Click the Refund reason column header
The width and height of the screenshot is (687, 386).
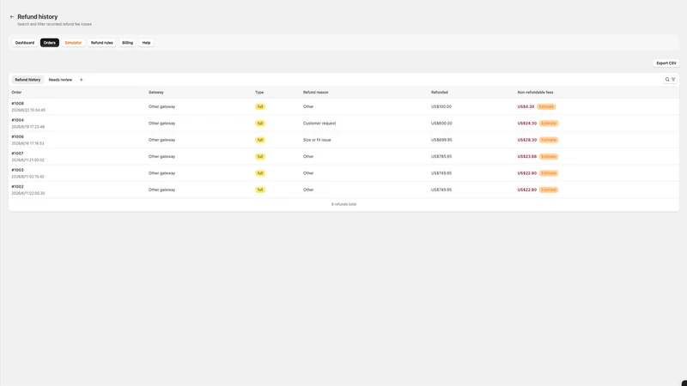coord(315,93)
